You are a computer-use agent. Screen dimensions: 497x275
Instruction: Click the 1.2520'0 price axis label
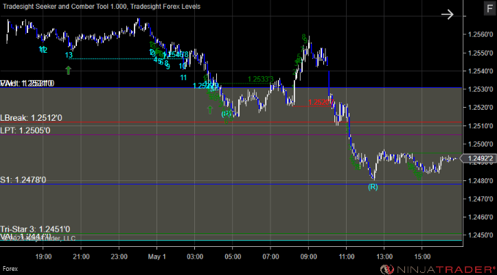coord(481,108)
